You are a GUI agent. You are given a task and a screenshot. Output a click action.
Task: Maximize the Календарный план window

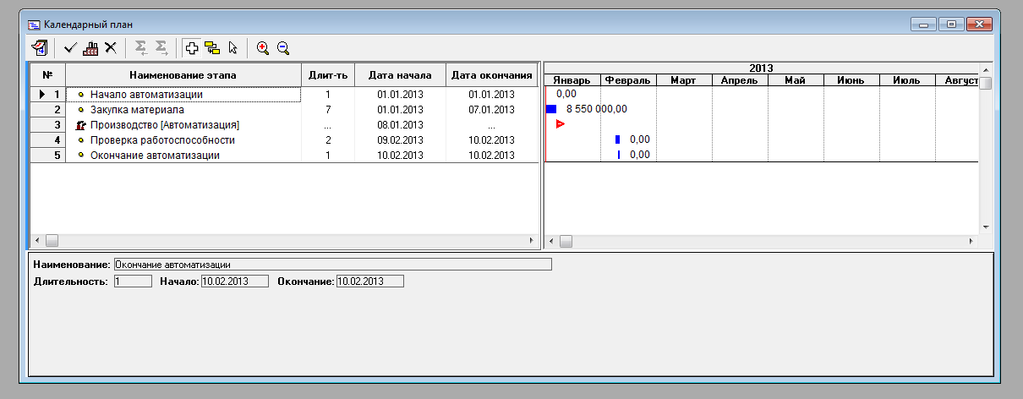coord(950,25)
